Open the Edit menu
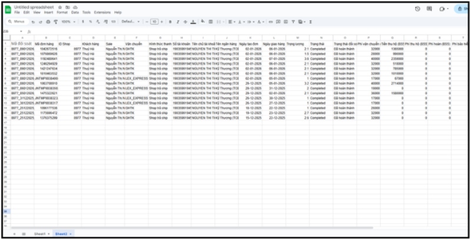The width and height of the screenshot is (471, 239). 26,12
